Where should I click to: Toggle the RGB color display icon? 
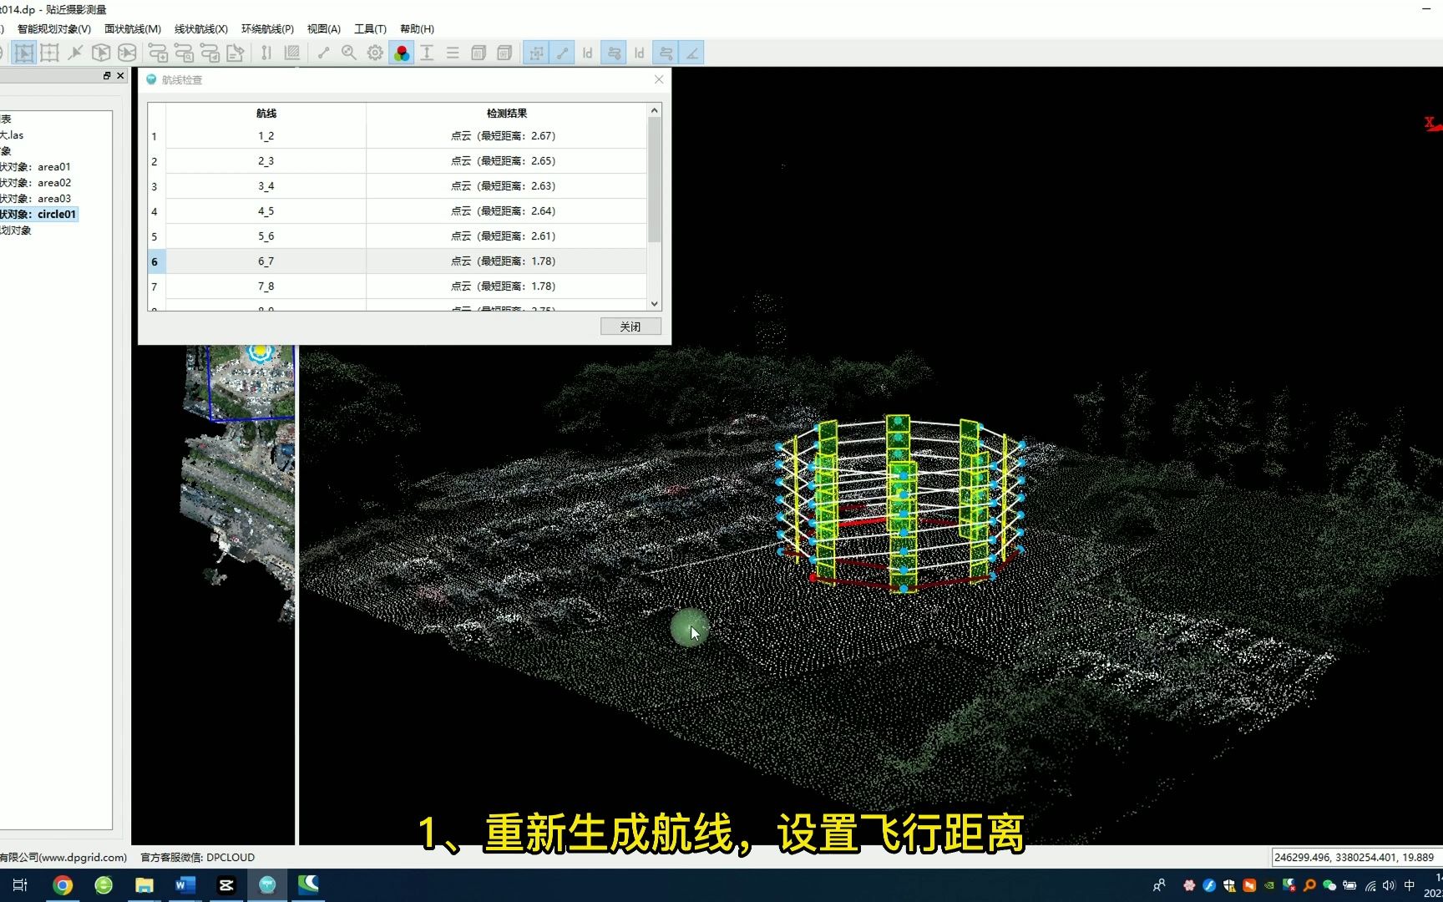coord(402,53)
